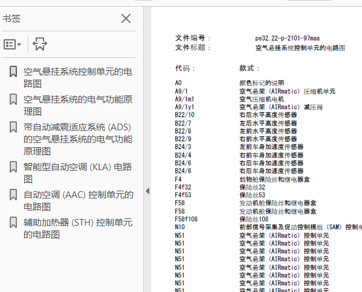Click bookmark icon beside 智能型自动空调 (KLA) 电路图

(x=13, y=167)
